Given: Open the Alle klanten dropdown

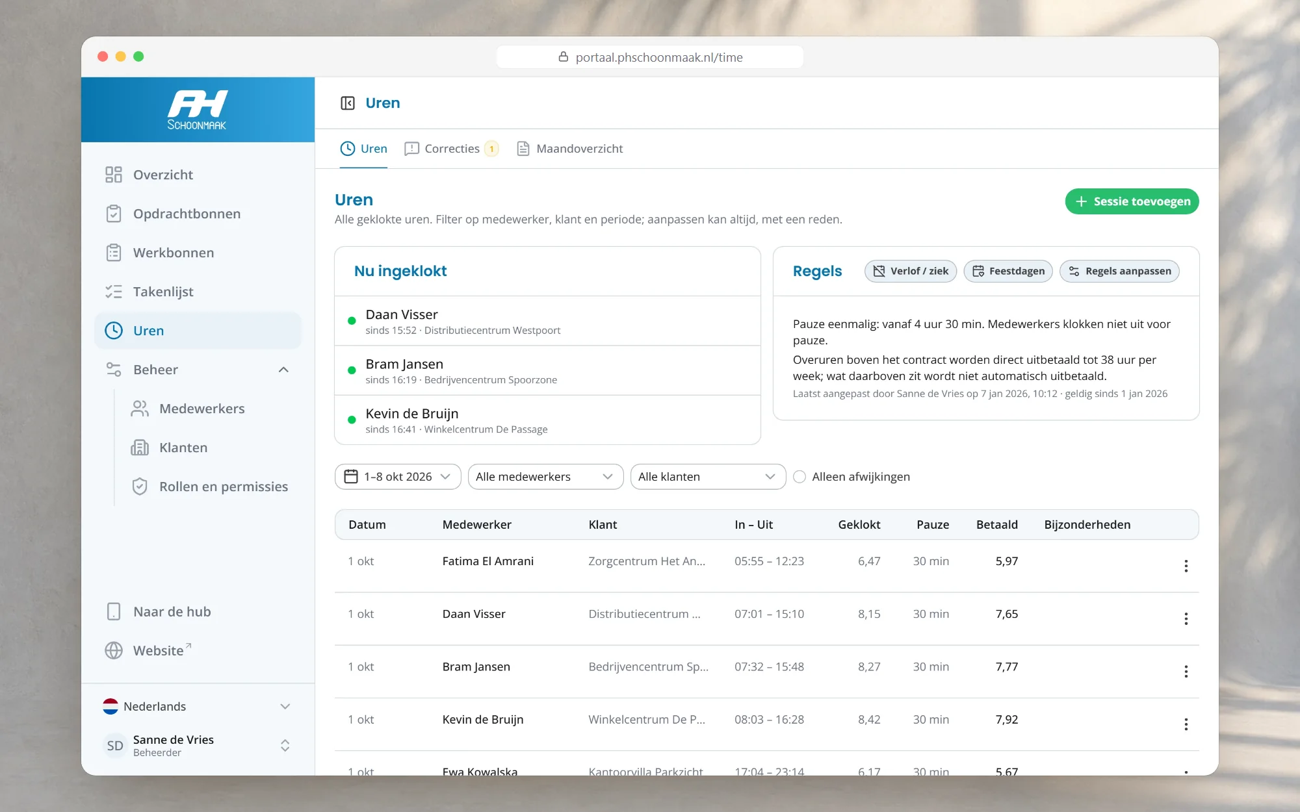Looking at the screenshot, I should point(708,477).
